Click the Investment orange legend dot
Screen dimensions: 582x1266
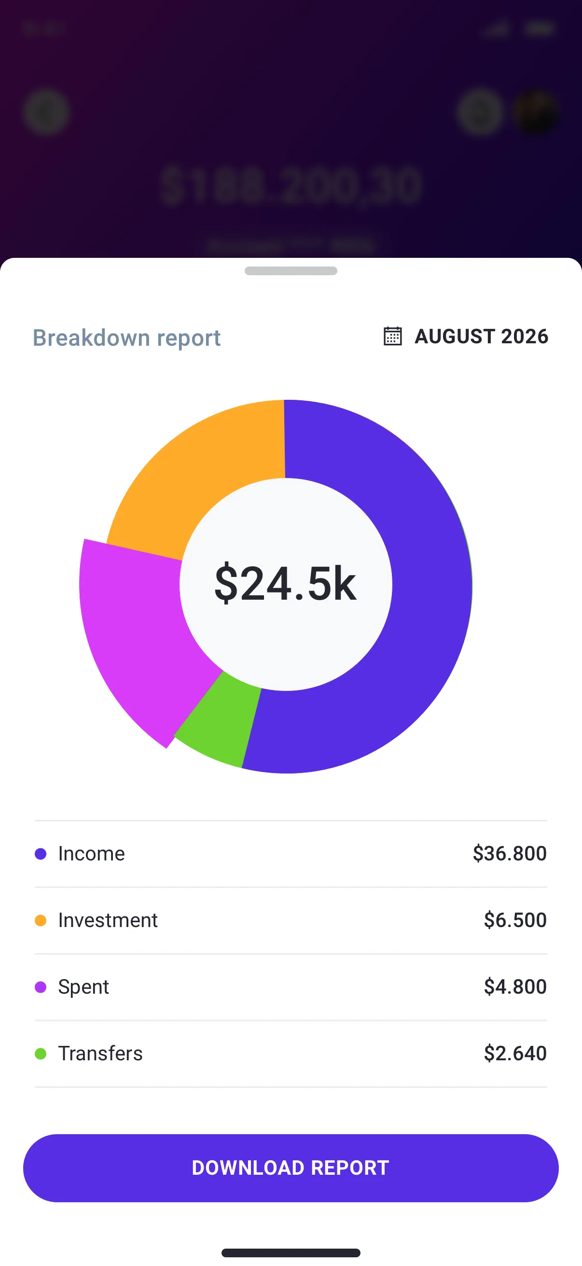(41, 920)
